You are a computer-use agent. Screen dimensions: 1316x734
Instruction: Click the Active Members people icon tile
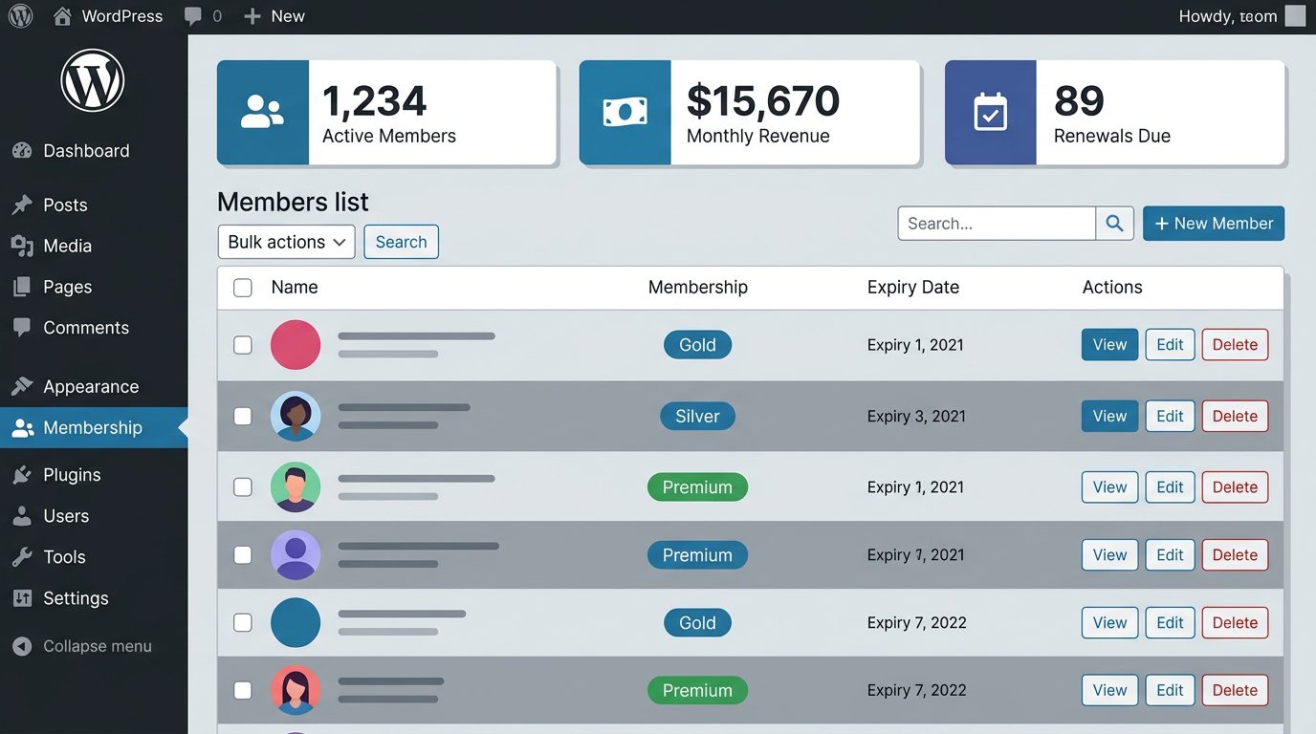click(263, 113)
